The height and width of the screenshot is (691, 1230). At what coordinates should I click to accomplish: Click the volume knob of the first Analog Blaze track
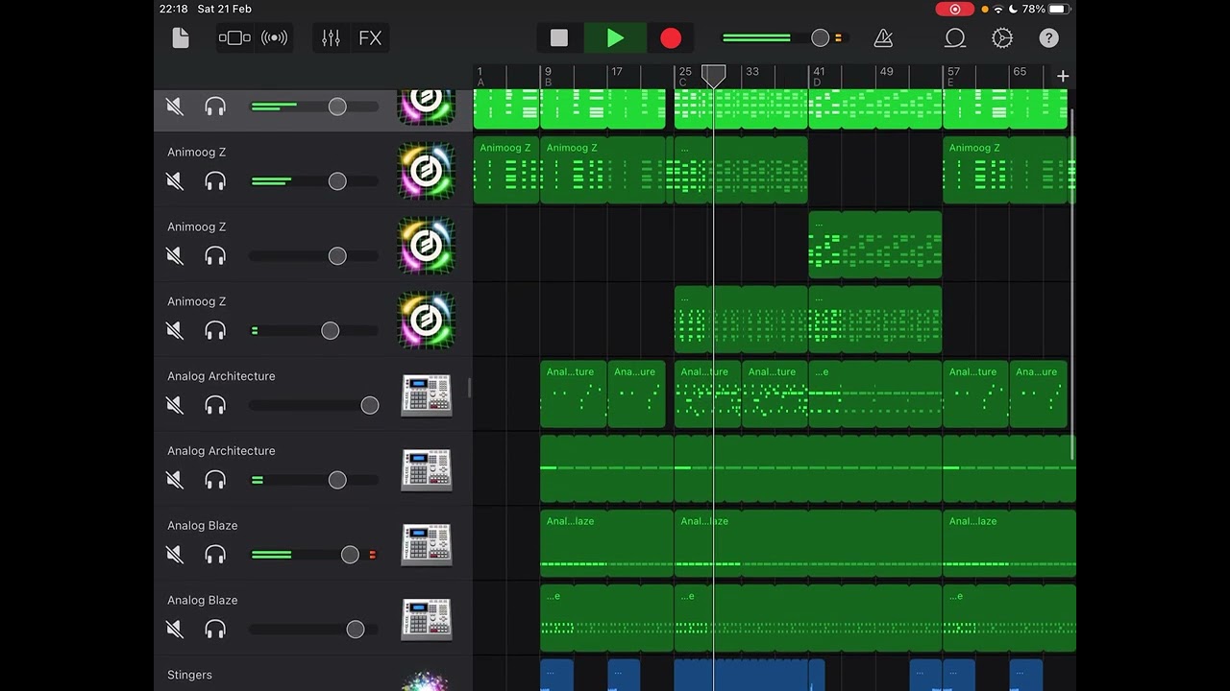[x=350, y=555]
